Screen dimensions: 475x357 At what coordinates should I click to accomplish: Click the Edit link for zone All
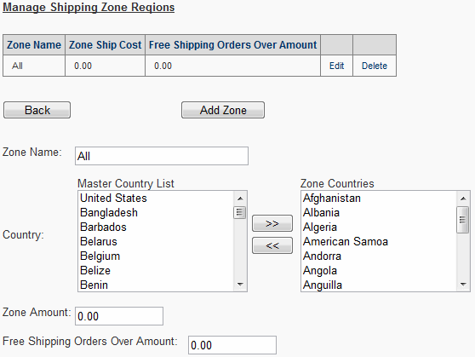(x=336, y=66)
